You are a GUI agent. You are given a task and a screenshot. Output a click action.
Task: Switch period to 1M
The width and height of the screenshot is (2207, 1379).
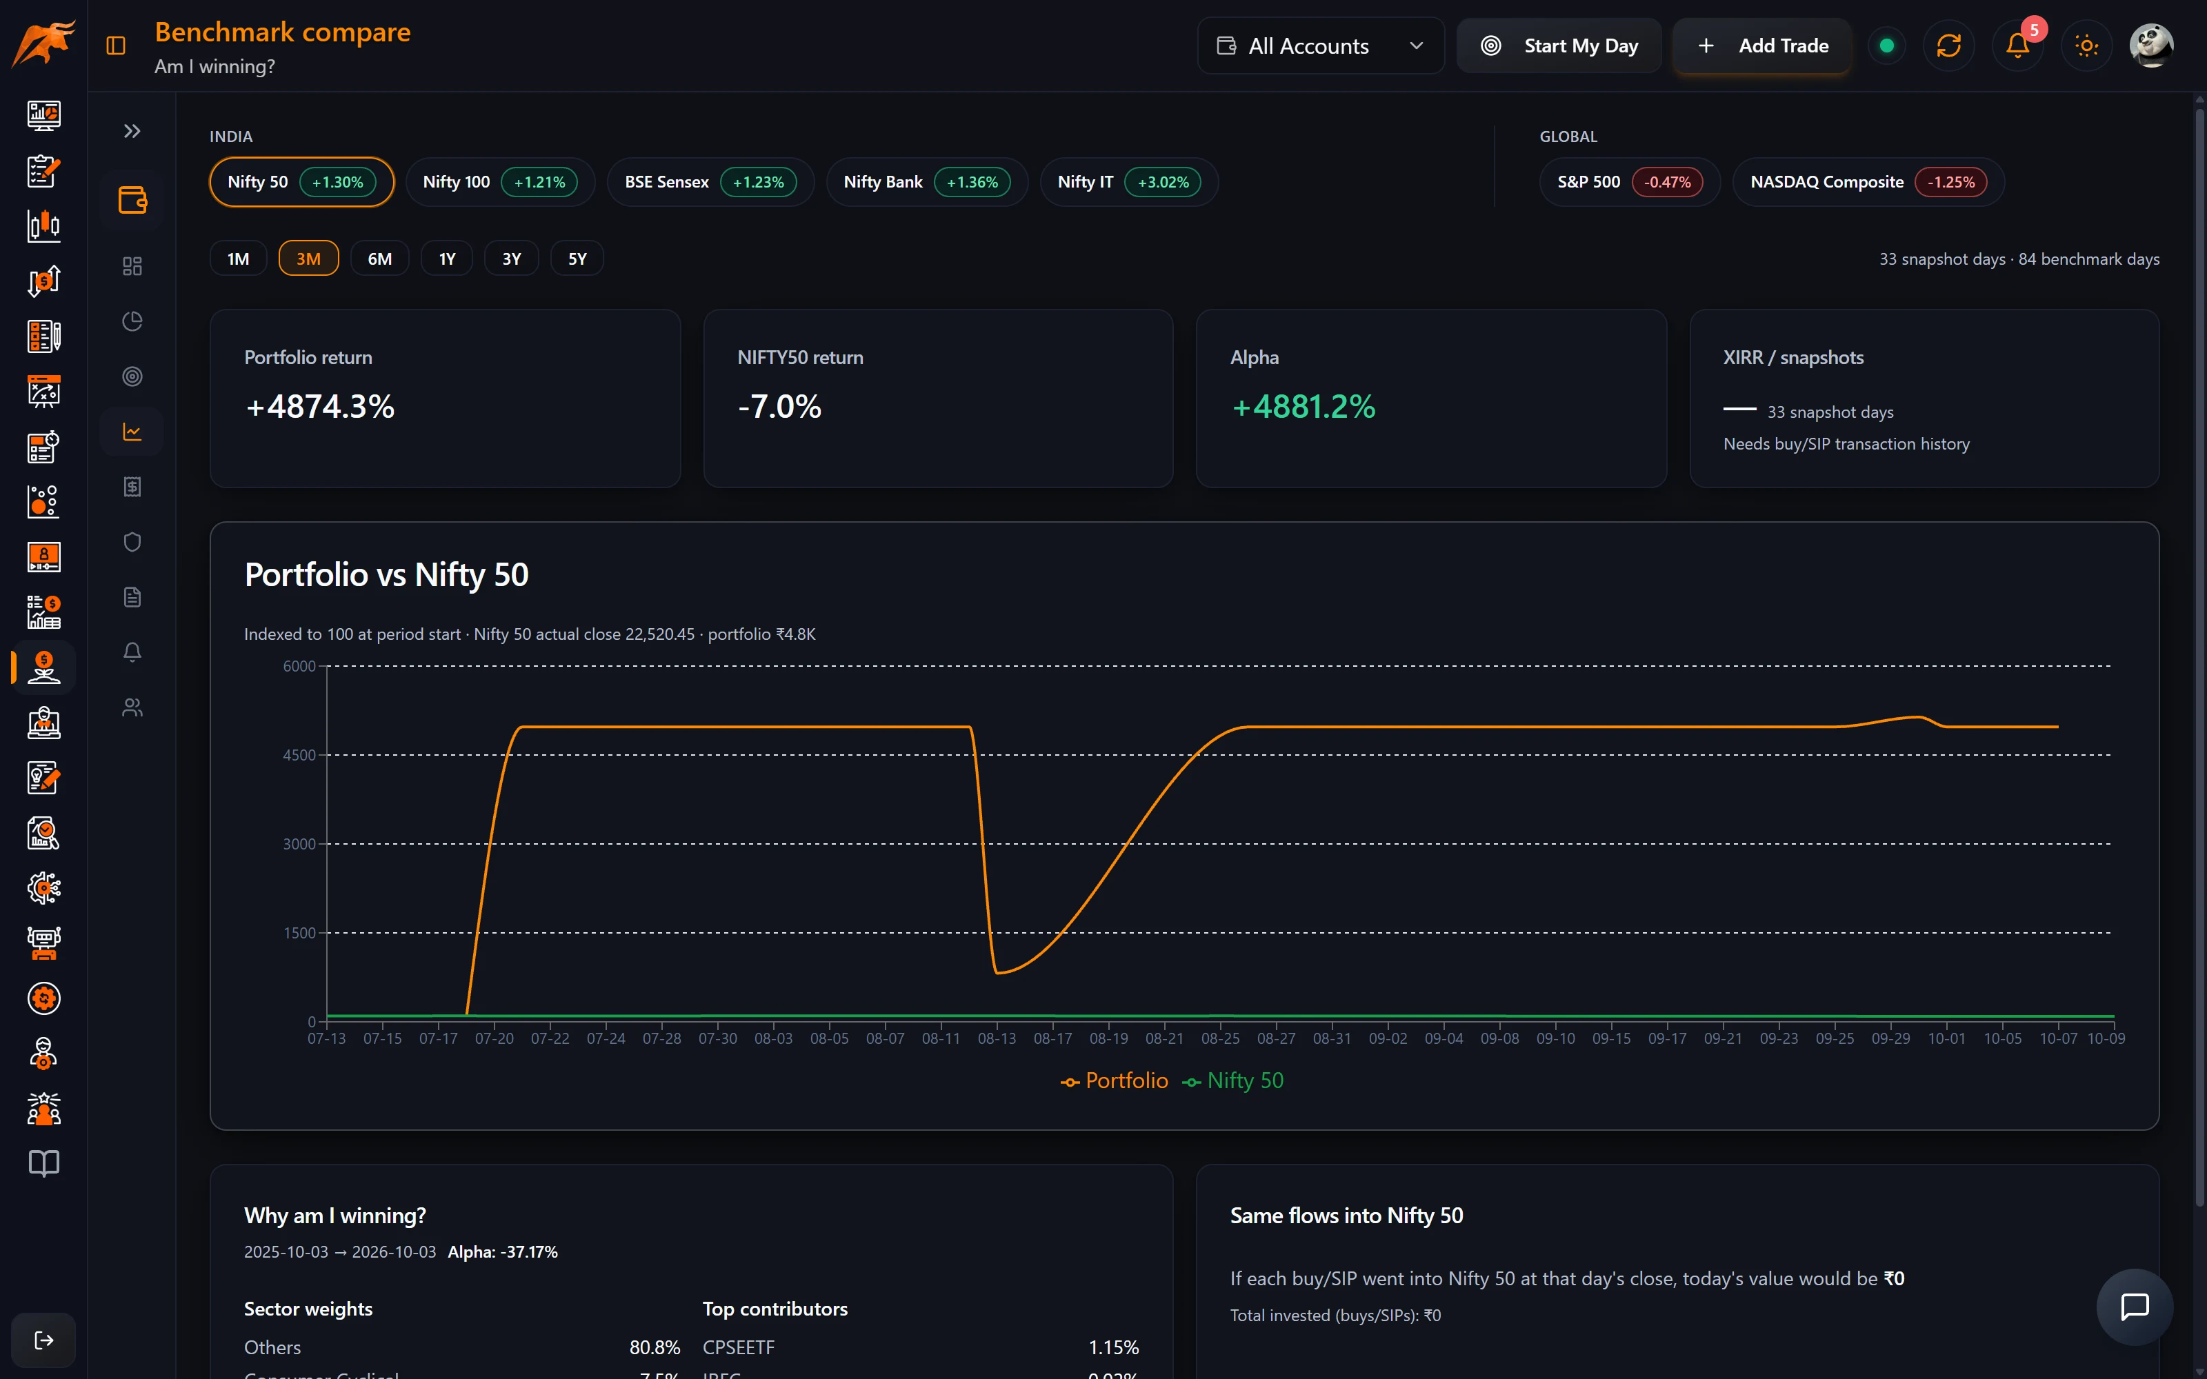(x=238, y=259)
